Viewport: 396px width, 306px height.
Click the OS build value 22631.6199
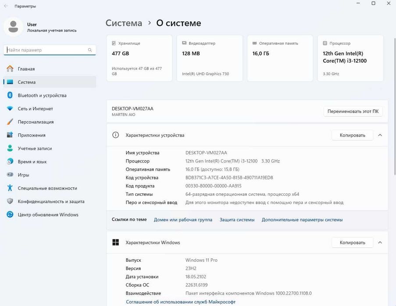click(x=196, y=285)
